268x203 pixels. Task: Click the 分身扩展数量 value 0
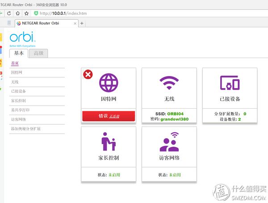pyautogui.click(x=245, y=114)
